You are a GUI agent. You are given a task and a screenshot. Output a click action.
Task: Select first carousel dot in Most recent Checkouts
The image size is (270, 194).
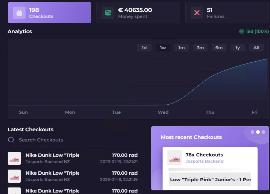252,132
